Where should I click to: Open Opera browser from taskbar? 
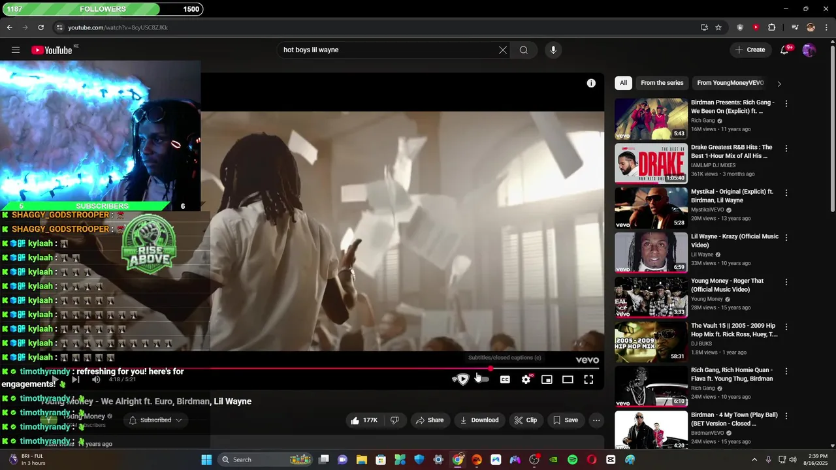click(x=592, y=460)
